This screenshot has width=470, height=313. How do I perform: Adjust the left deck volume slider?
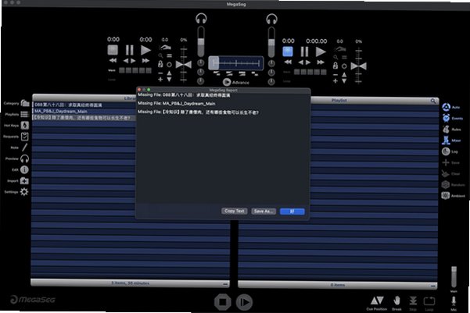point(201,41)
